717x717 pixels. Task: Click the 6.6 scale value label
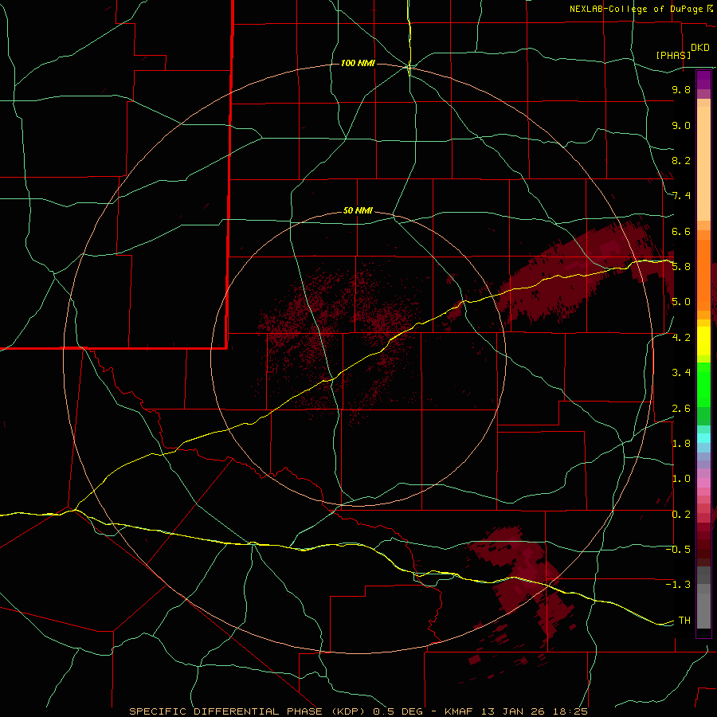(681, 231)
